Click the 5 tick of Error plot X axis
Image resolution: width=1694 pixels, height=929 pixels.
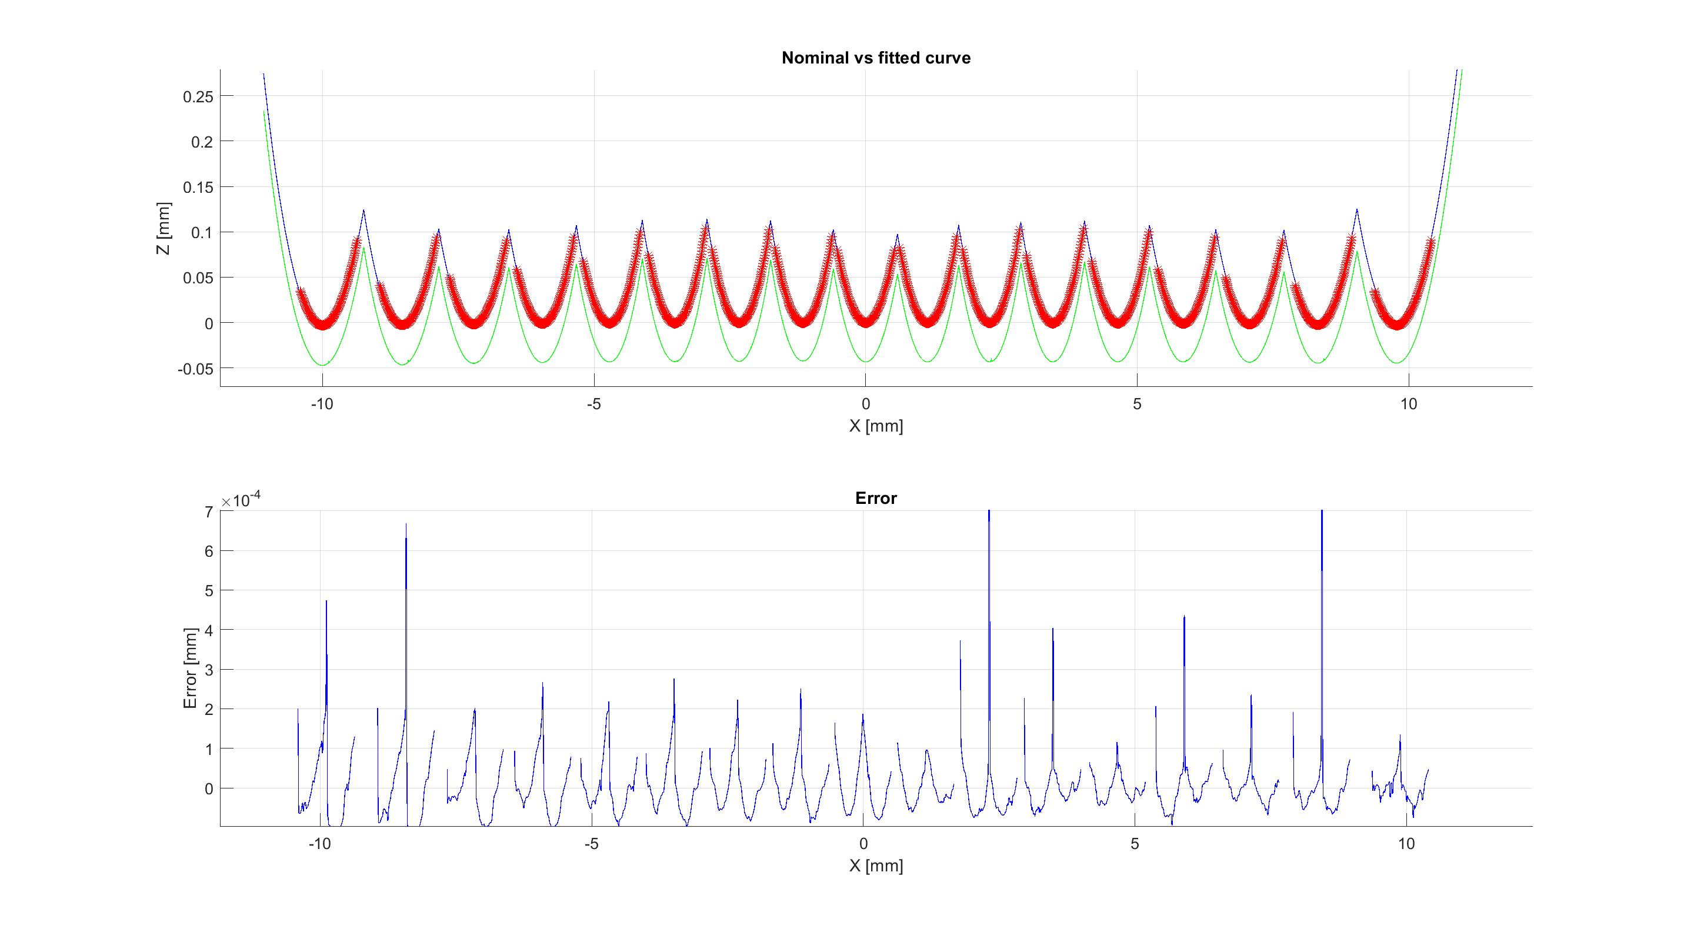(1135, 844)
